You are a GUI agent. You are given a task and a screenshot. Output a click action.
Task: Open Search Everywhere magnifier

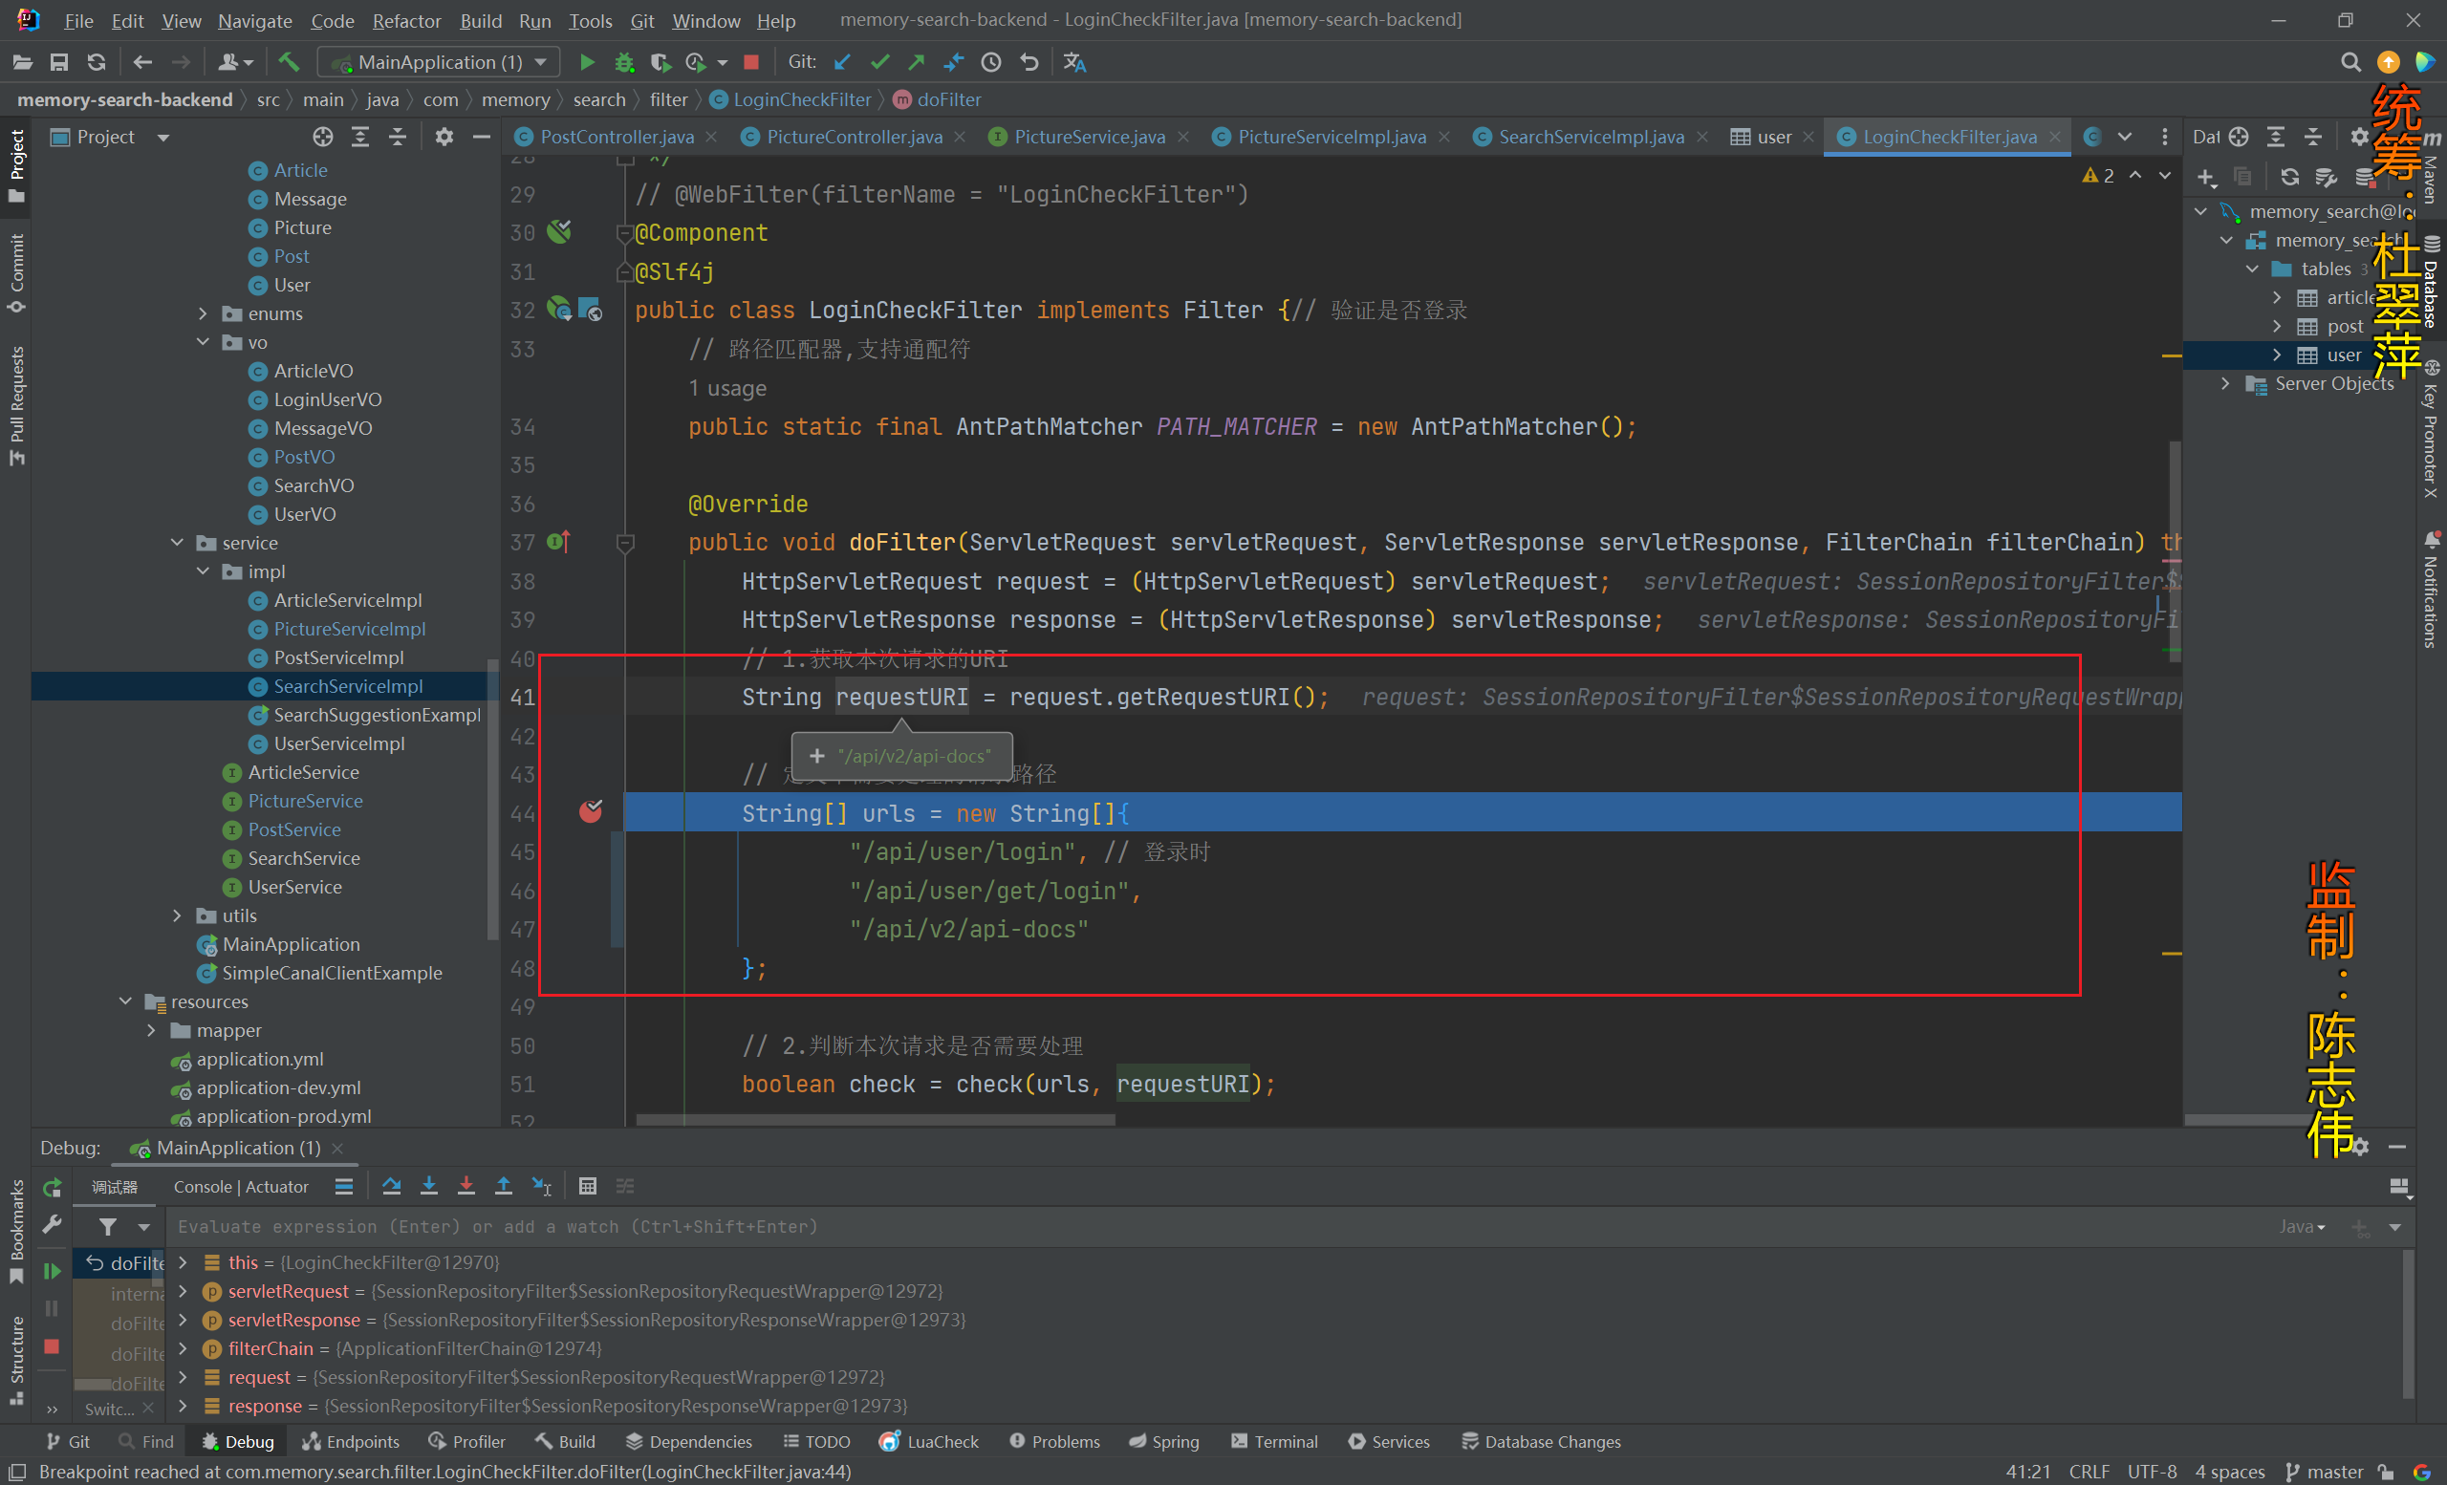[x=2350, y=62]
